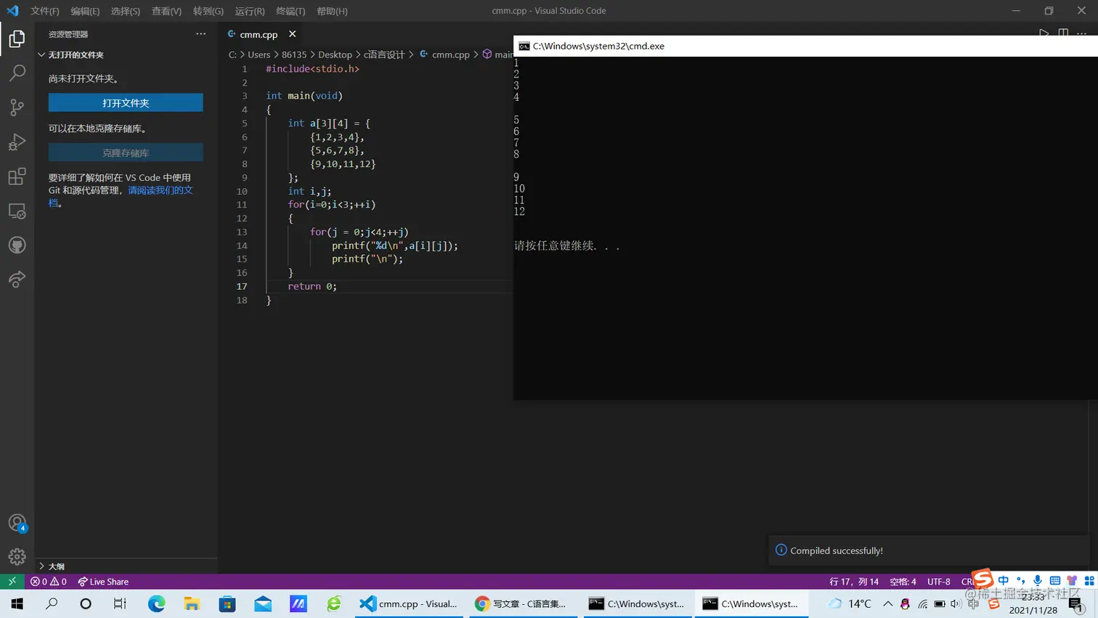Open the Explorer view in the activity bar
Image resolution: width=1098 pixels, height=618 pixels.
coord(17,38)
